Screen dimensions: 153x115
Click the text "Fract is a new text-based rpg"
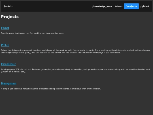coord(15,33)
